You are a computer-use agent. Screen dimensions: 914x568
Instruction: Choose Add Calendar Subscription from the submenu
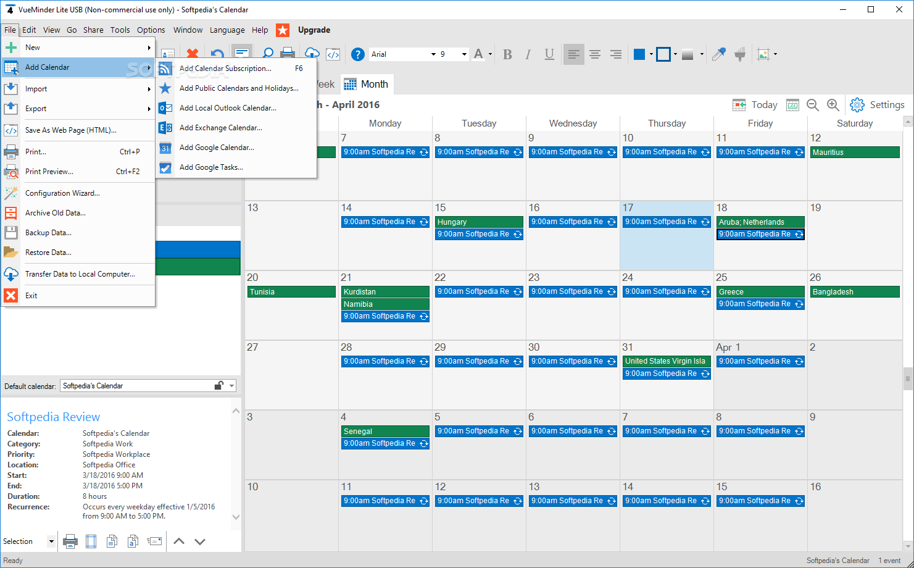(x=236, y=69)
